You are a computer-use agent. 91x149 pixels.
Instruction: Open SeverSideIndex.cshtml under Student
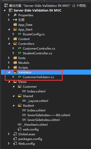[x=43, y=120]
